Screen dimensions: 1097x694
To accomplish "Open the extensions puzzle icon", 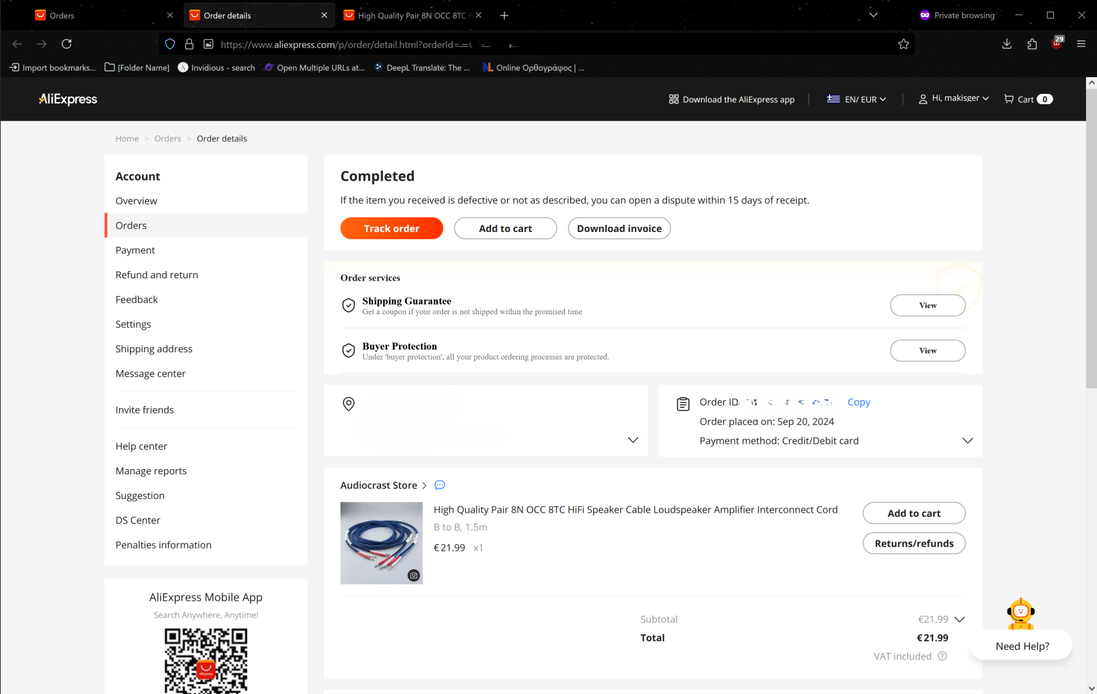I will [x=1032, y=44].
